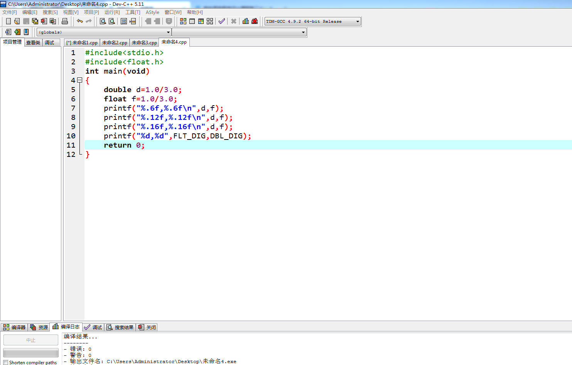Click the Goto line toolbar icon

(x=133, y=21)
